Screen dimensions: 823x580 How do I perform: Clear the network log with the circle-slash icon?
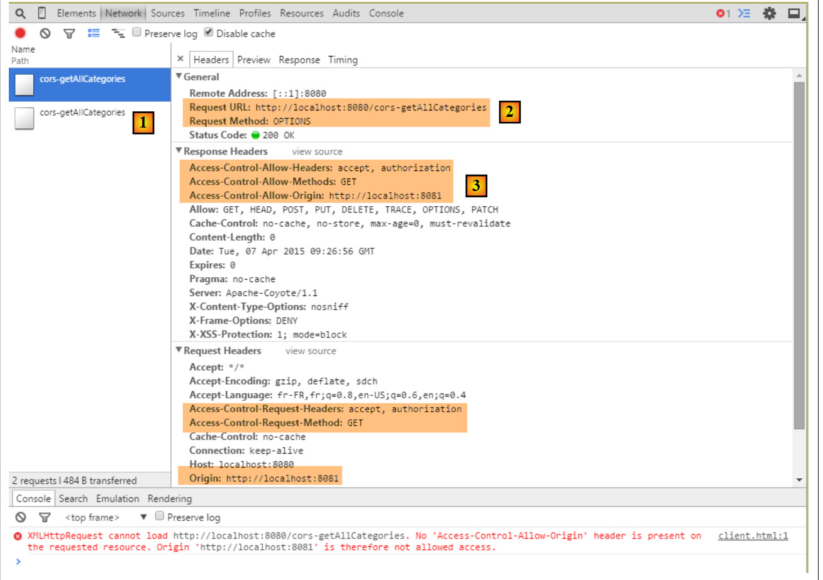45,33
